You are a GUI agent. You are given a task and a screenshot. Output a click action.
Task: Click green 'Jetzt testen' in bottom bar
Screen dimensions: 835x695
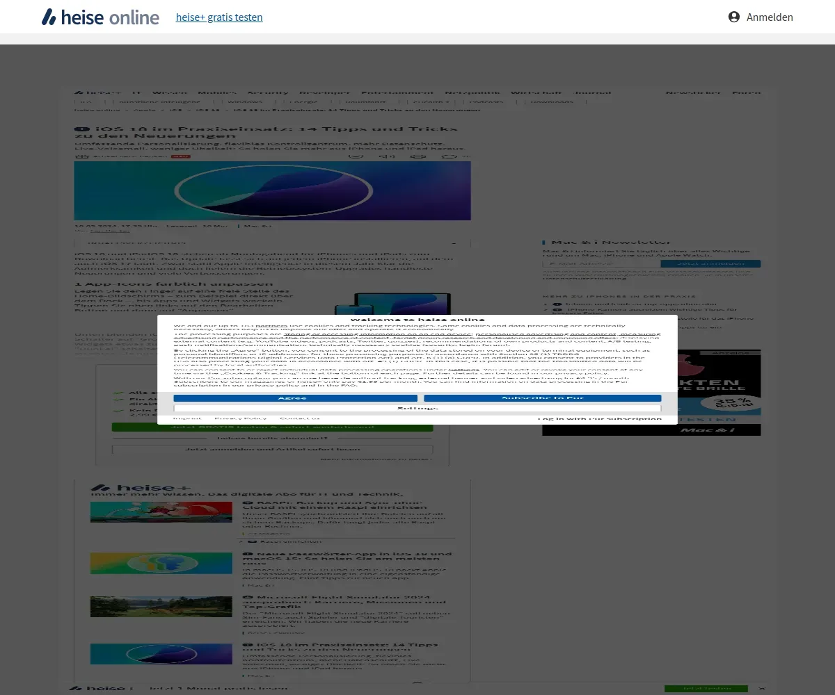tap(706, 688)
